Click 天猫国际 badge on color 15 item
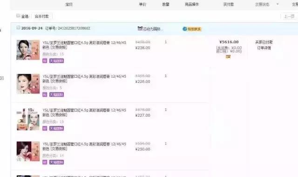Image resolution: width=298 pixels, height=177 pixels. point(57,61)
